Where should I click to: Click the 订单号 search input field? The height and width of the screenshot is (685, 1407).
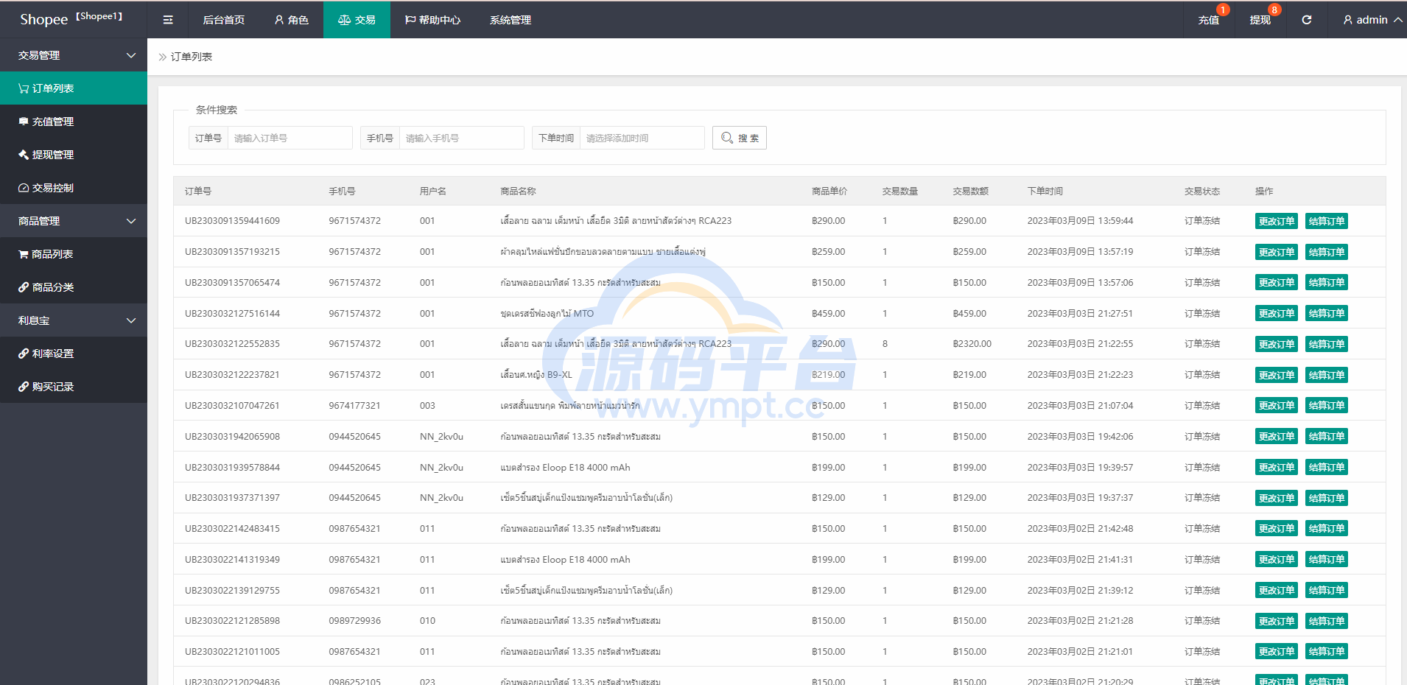(290, 138)
